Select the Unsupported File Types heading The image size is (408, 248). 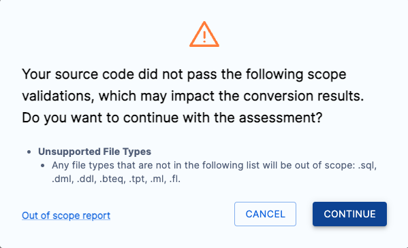click(x=95, y=152)
